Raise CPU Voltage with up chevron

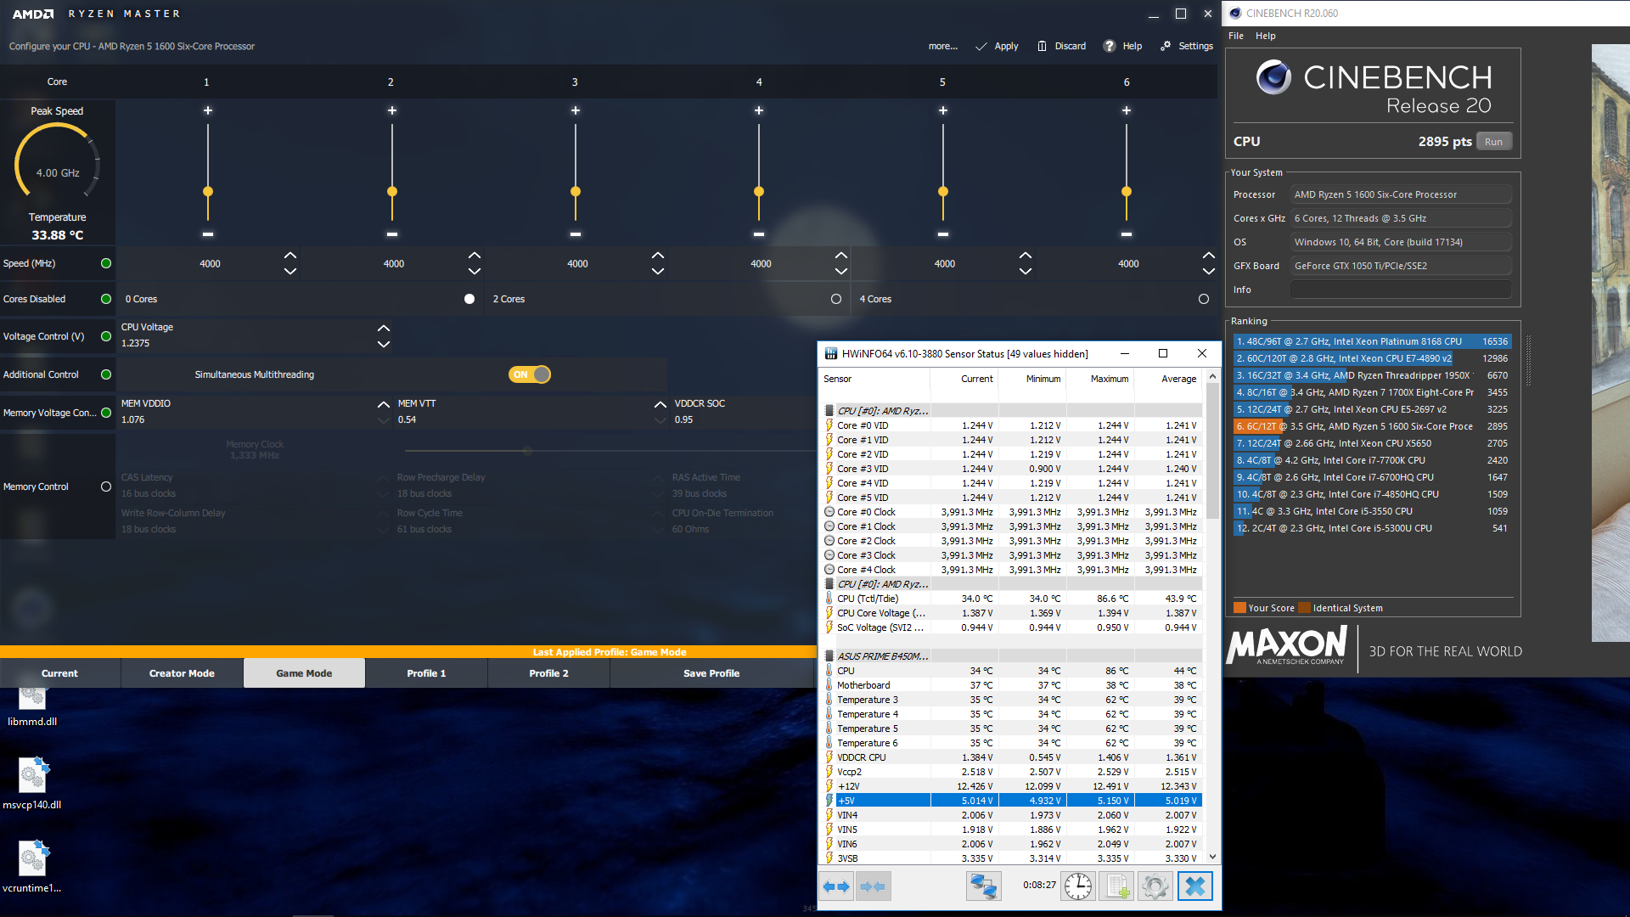384,328
